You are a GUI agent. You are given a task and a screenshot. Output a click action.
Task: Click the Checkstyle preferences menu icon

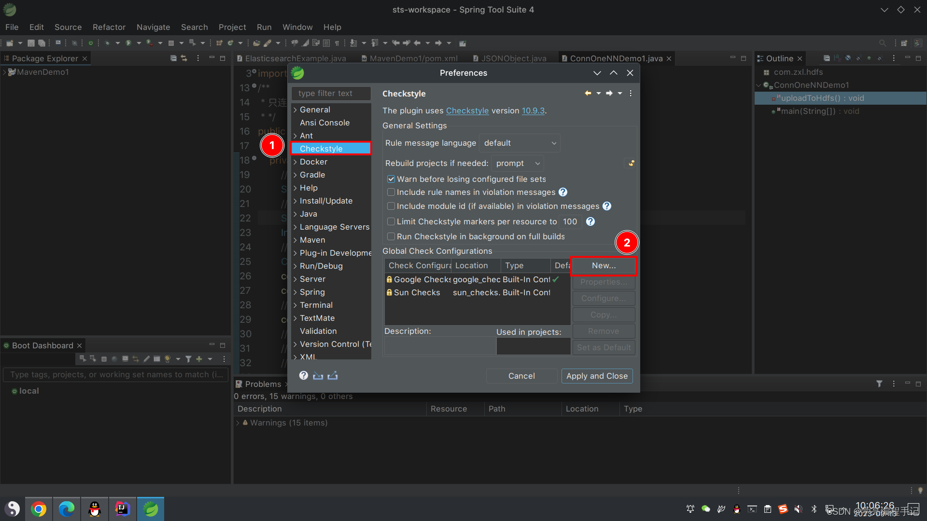coord(630,94)
